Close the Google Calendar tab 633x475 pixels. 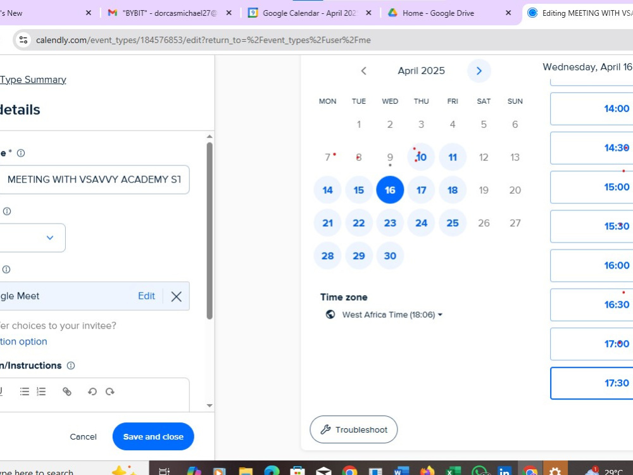[368, 13]
